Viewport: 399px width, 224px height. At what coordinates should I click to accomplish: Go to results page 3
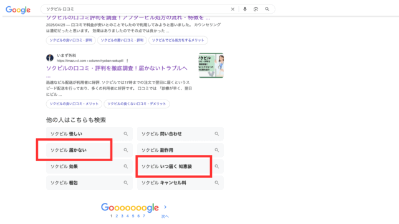pyautogui.click(x=122, y=216)
